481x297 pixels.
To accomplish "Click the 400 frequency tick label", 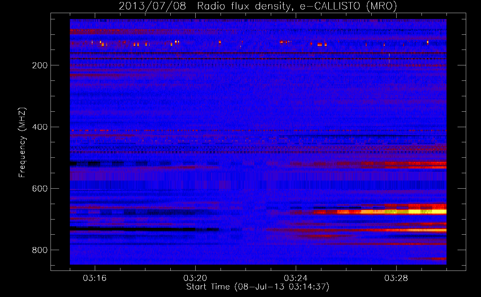I will tap(40, 127).
